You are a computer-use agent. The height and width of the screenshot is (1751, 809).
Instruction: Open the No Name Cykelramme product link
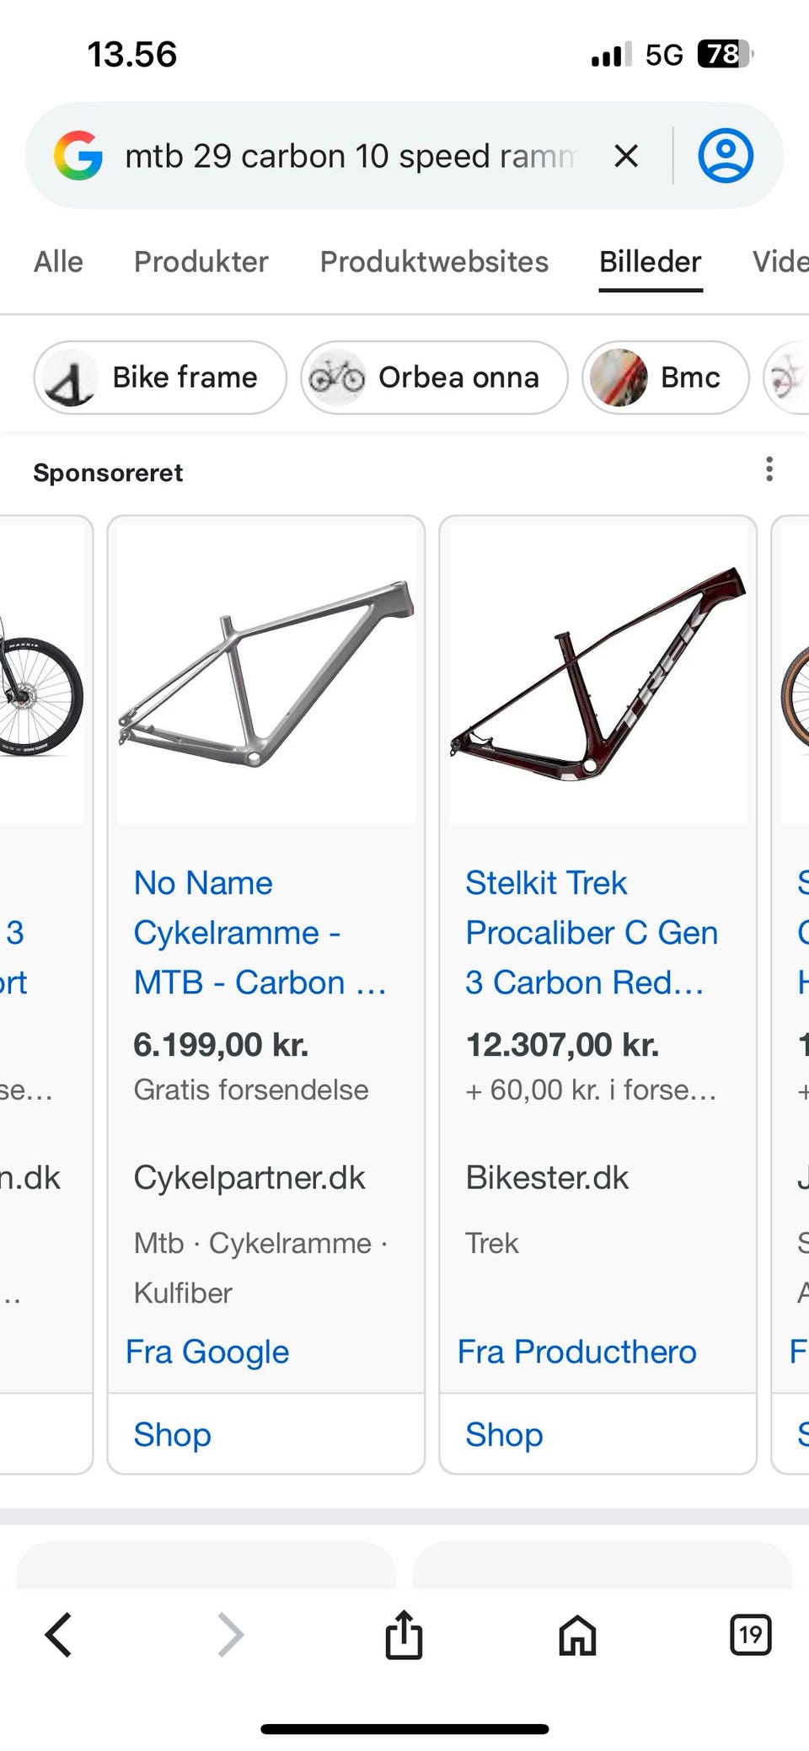[260, 933]
